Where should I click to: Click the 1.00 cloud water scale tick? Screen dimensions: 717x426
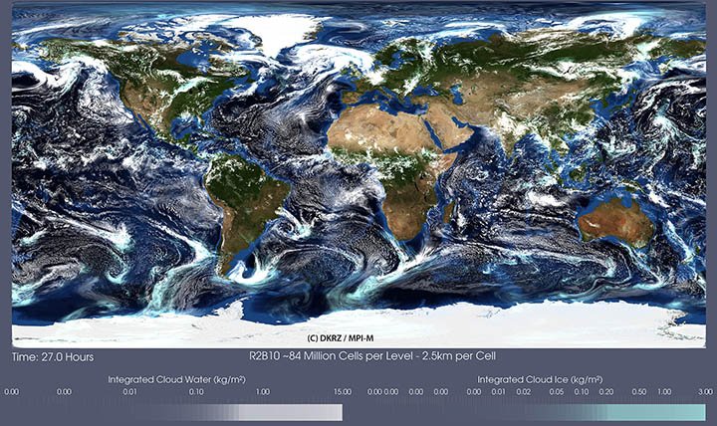[x=263, y=393]
